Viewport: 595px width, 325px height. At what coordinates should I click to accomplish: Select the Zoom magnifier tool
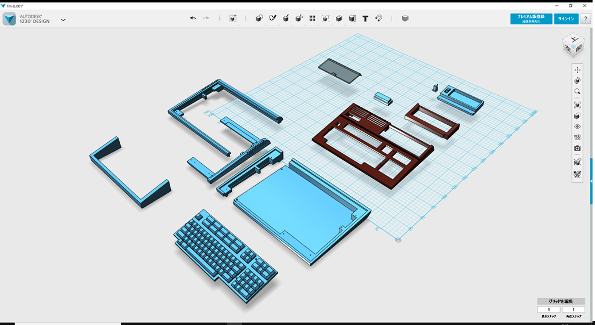577,92
